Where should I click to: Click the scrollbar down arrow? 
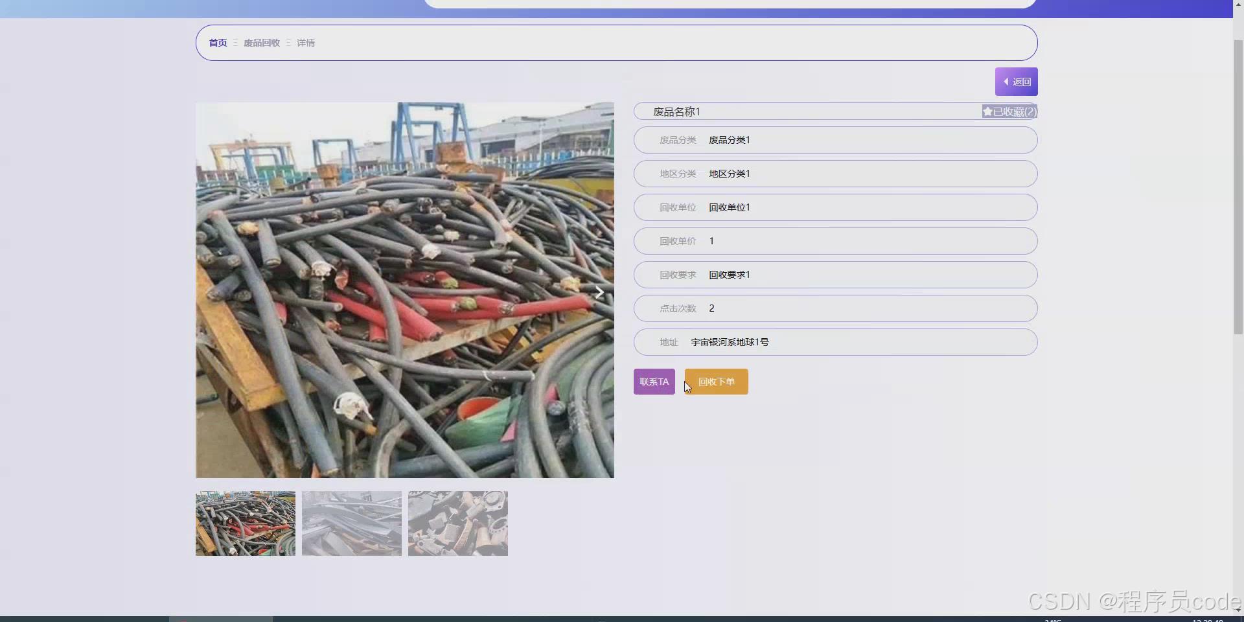click(x=1238, y=610)
